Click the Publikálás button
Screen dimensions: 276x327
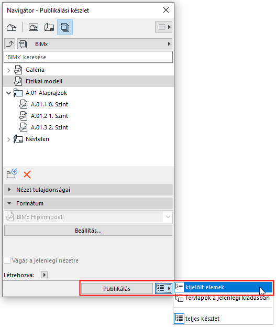pyautogui.click(x=117, y=289)
